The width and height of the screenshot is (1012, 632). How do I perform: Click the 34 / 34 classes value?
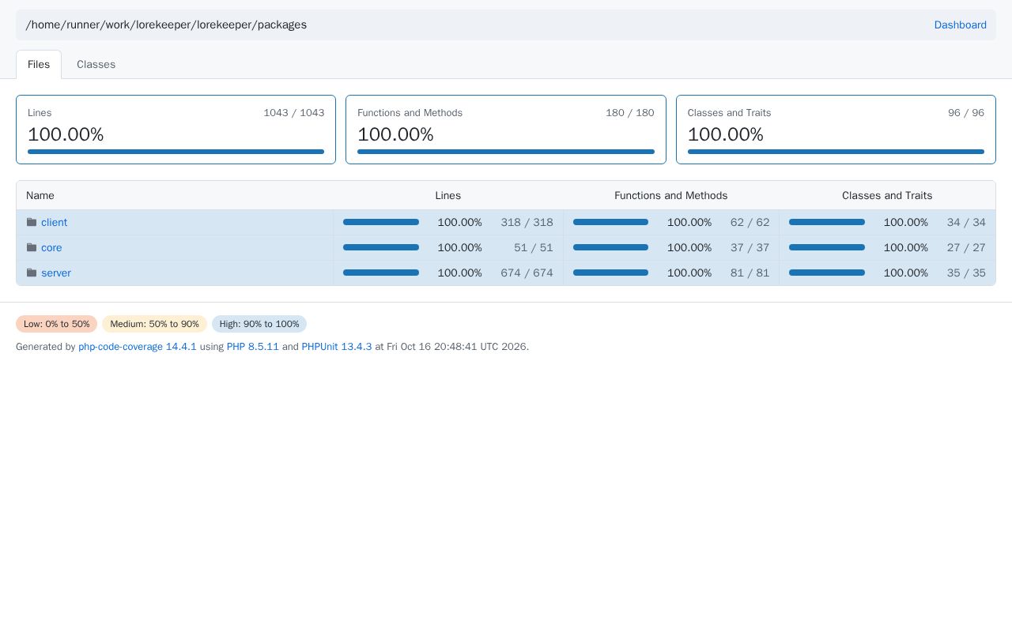[x=966, y=223]
